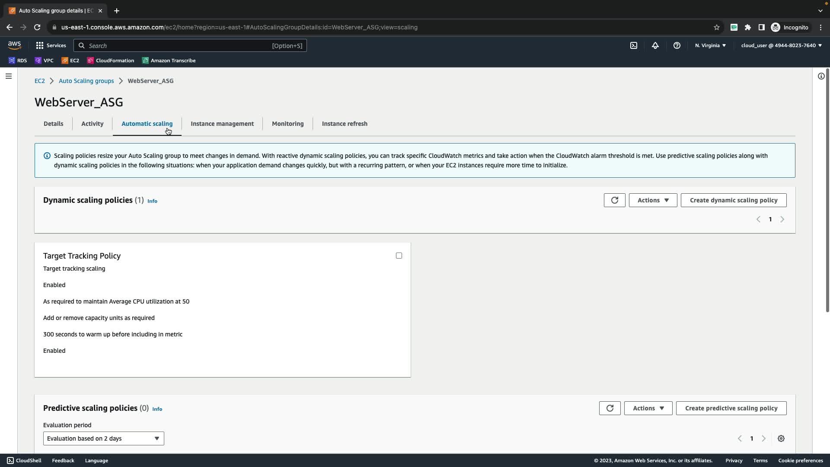Open the AWS help question mark icon

tap(677, 45)
